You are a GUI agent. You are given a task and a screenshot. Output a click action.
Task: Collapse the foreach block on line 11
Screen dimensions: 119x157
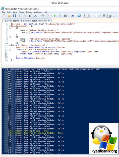[10, 45]
